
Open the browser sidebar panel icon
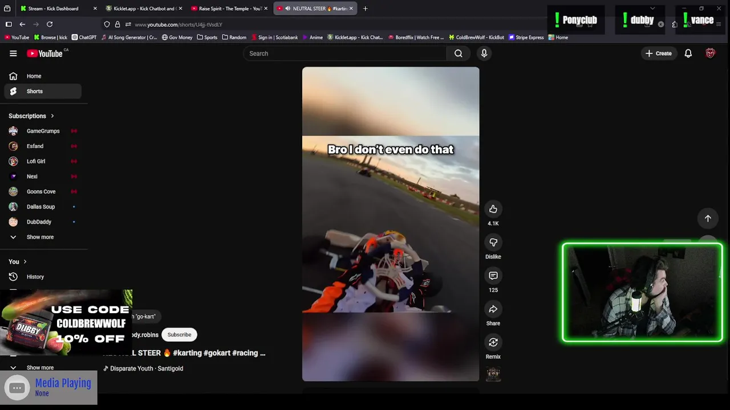(x=9, y=24)
